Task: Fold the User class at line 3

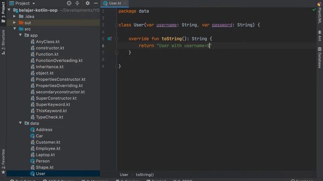Action: pyautogui.click(x=117, y=25)
